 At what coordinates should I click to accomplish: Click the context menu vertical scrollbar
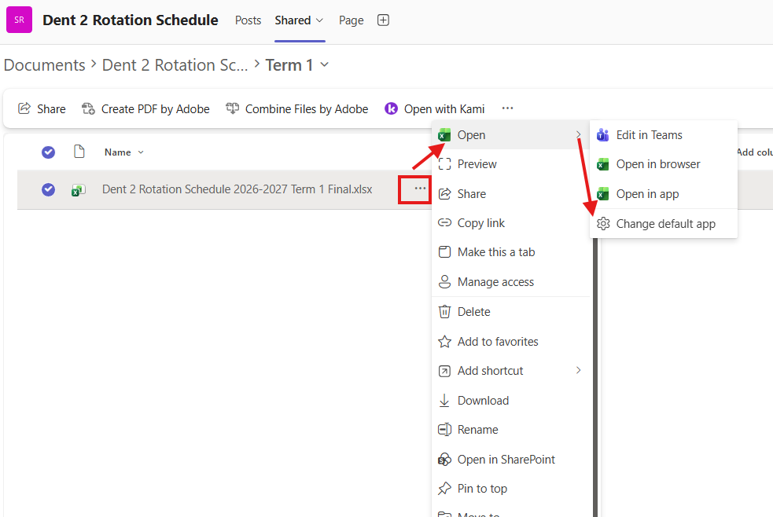click(595, 377)
